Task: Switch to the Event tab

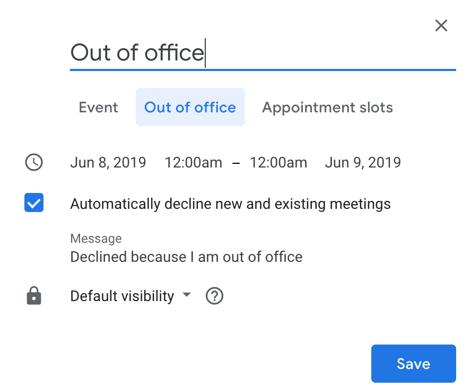Action: 99,107
